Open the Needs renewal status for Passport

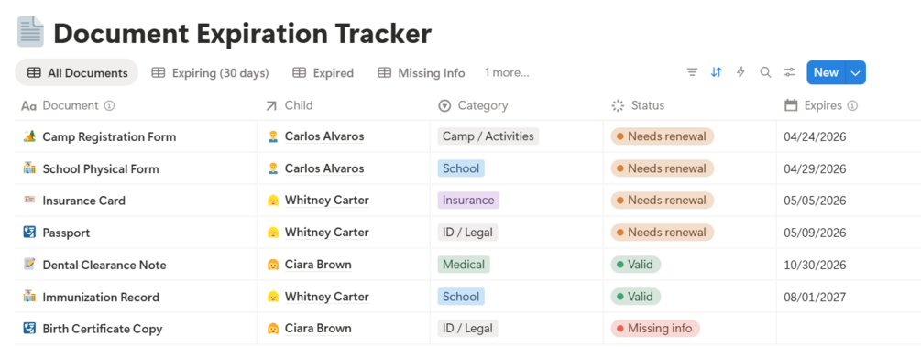pos(662,233)
